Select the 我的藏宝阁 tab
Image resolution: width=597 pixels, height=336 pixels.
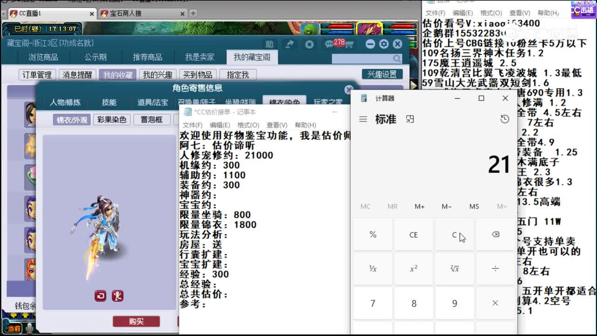(252, 57)
